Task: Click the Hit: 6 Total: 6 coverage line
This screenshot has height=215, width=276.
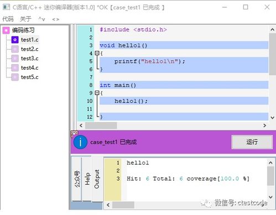Action: [x=188, y=179]
